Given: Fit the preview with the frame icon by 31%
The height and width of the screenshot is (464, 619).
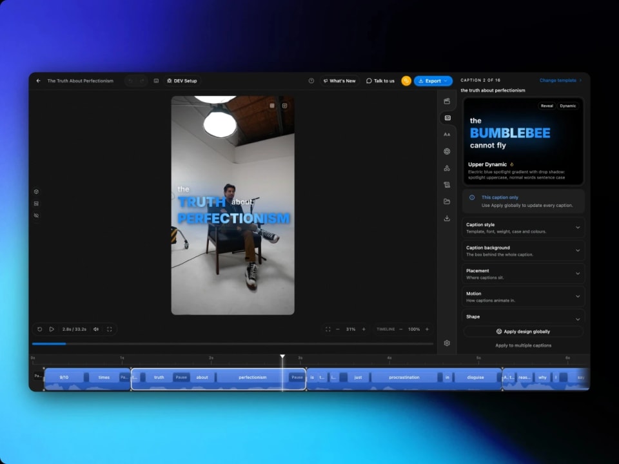Looking at the screenshot, I should pos(328,329).
